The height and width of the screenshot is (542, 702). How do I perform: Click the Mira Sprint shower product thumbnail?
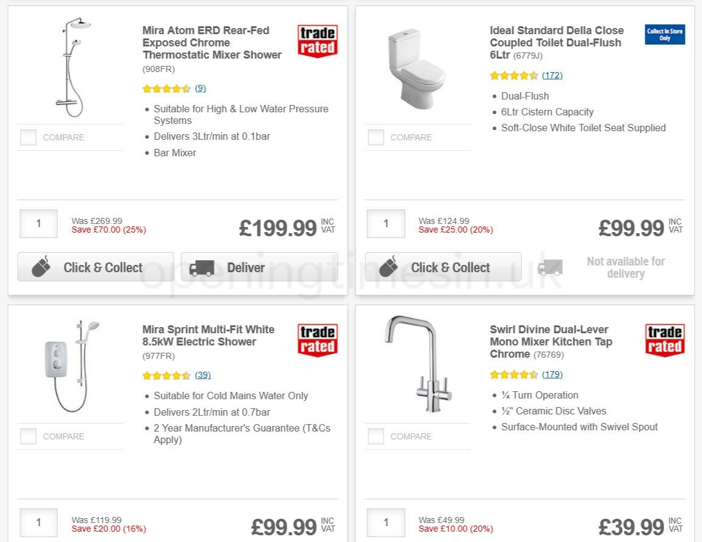pos(73,363)
